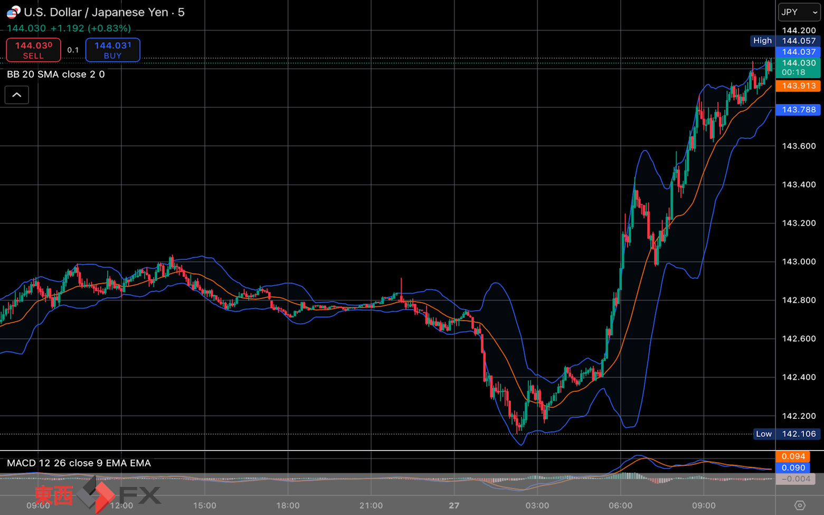This screenshot has width=824, height=515.
Task: Open chart settings via the hexagon gear icon
Action: pyautogui.click(x=800, y=505)
